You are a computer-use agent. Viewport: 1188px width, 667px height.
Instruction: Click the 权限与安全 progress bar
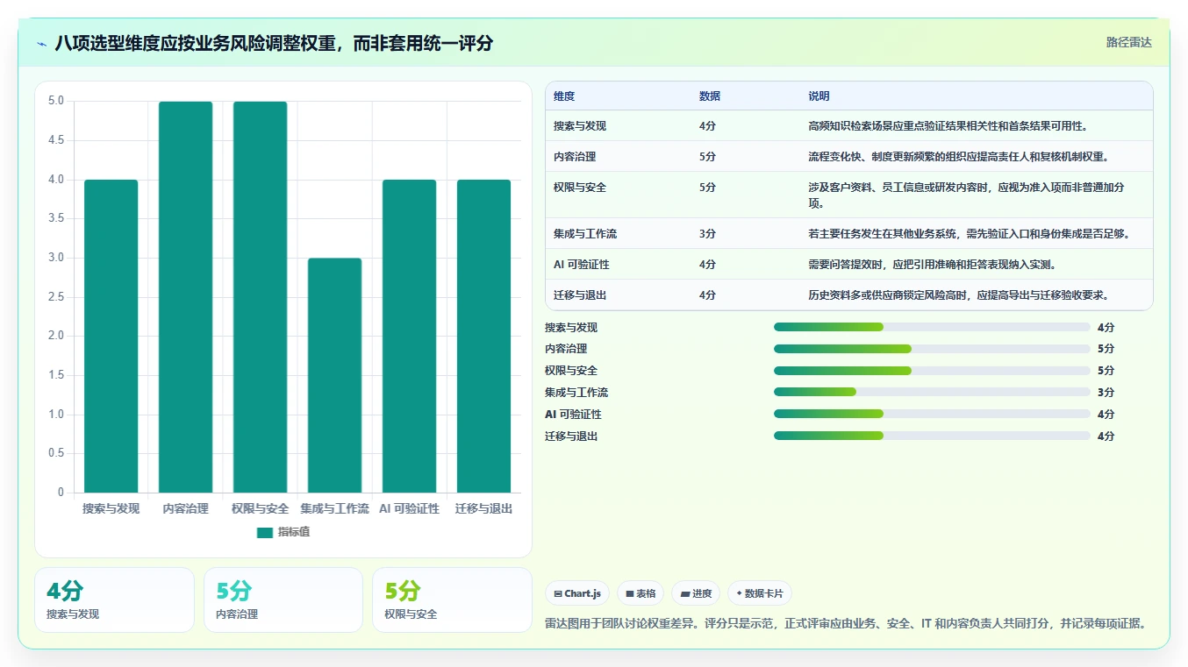point(932,370)
